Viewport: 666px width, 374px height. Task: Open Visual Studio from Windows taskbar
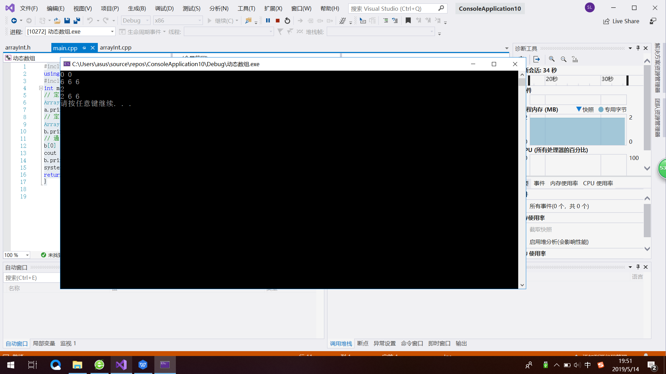[x=121, y=365]
